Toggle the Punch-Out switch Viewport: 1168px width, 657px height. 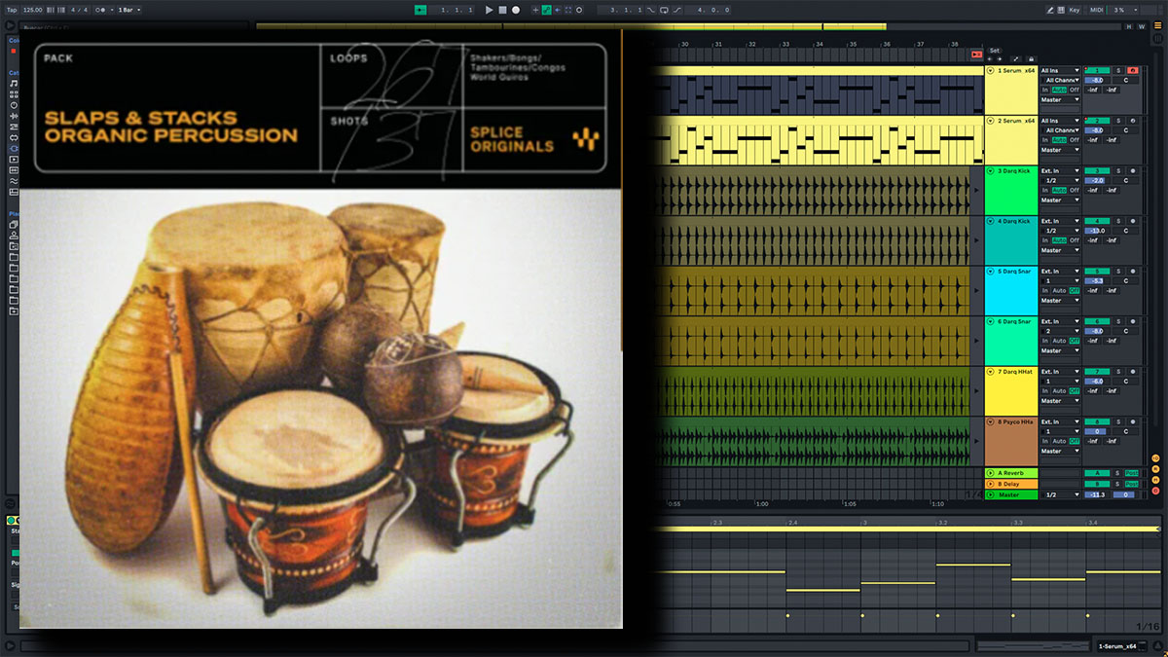point(676,10)
